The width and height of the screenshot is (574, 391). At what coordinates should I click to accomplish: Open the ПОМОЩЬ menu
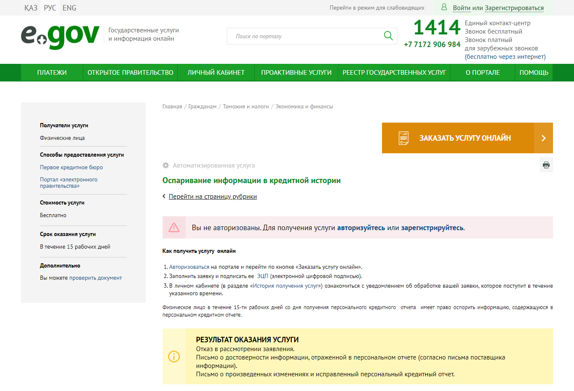point(534,73)
